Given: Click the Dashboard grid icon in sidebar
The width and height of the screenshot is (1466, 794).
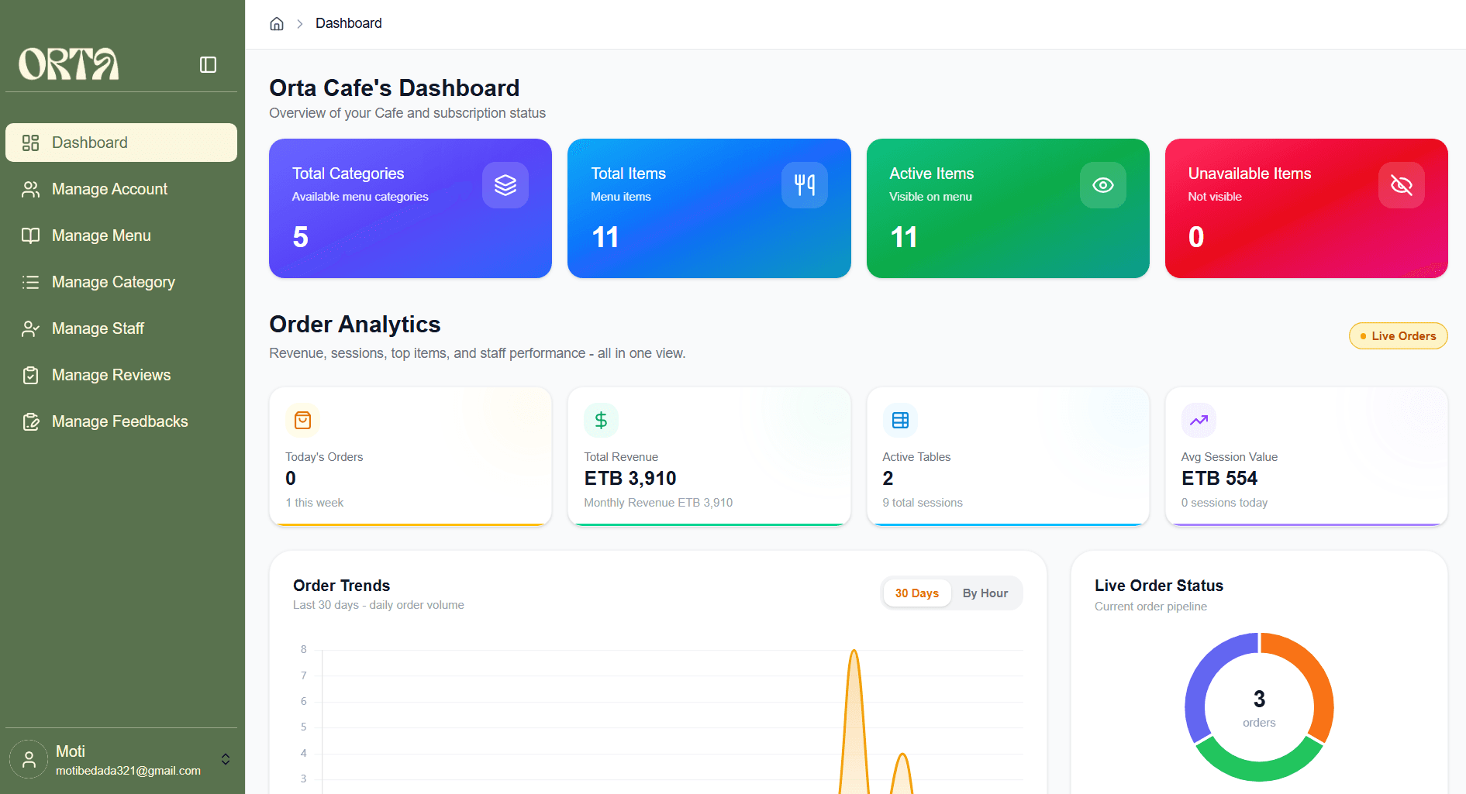Looking at the screenshot, I should tap(30, 143).
